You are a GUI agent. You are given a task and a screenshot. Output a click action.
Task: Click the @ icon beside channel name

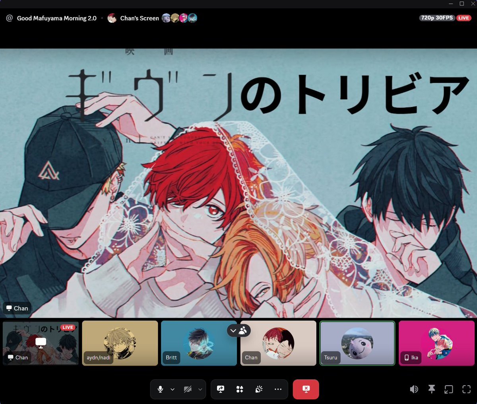point(10,18)
